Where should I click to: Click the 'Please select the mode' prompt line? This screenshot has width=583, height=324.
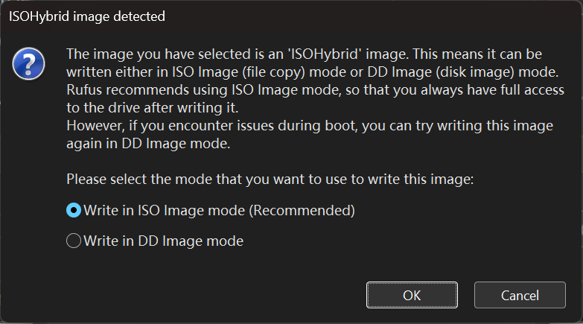pyautogui.click(x=270, y=180)
